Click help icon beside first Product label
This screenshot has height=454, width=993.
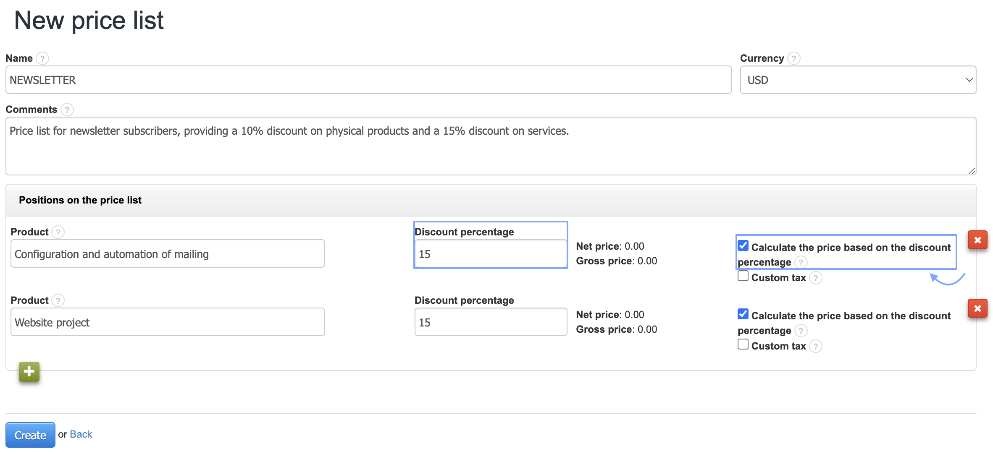point(58,232)
